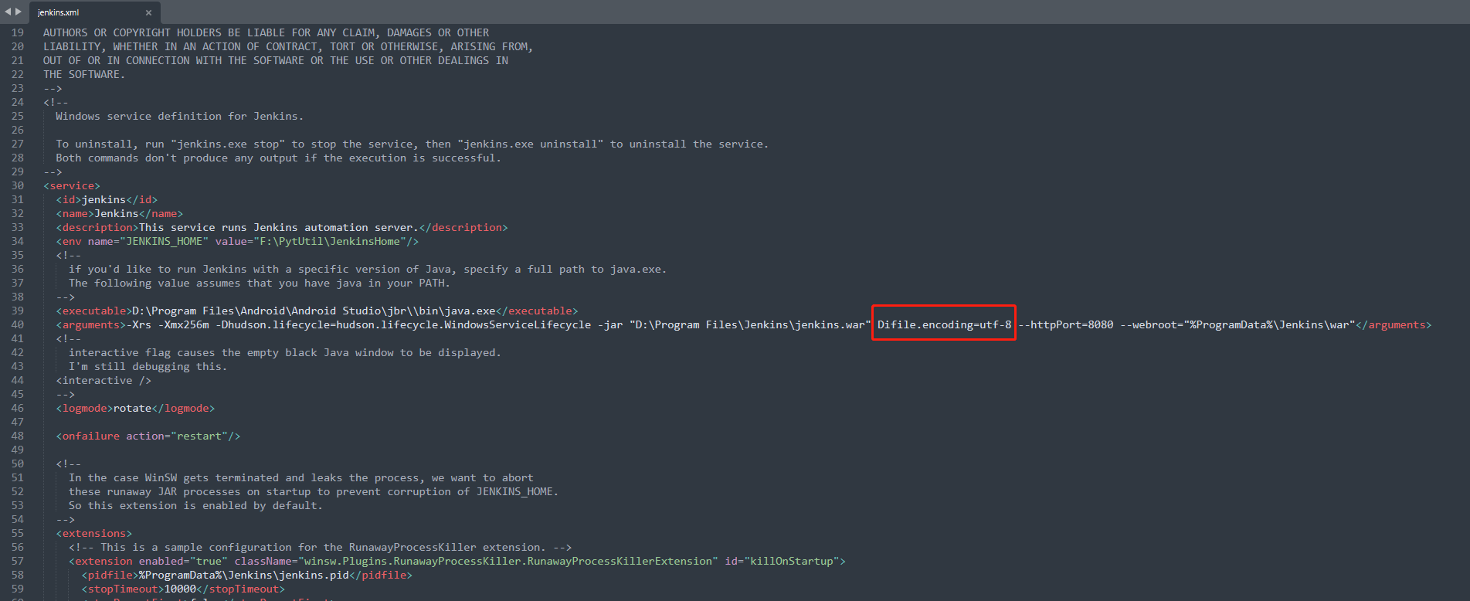This screenshot has width=1470, height=601.
Task: Click gutter line number 19
Action: [x=18, y=32]
